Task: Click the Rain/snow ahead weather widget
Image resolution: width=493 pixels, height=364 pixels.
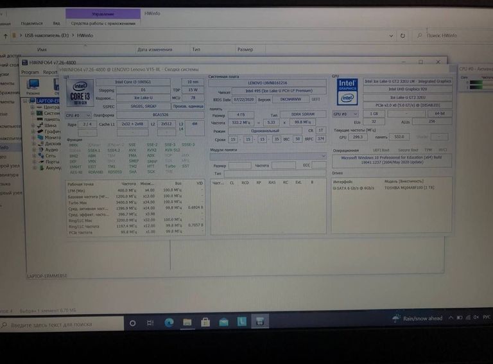Action: (x=416, y=318)
